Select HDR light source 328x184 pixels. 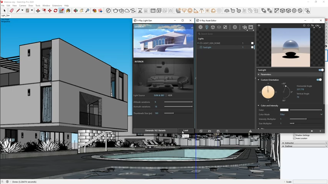(x=170, y=95)
